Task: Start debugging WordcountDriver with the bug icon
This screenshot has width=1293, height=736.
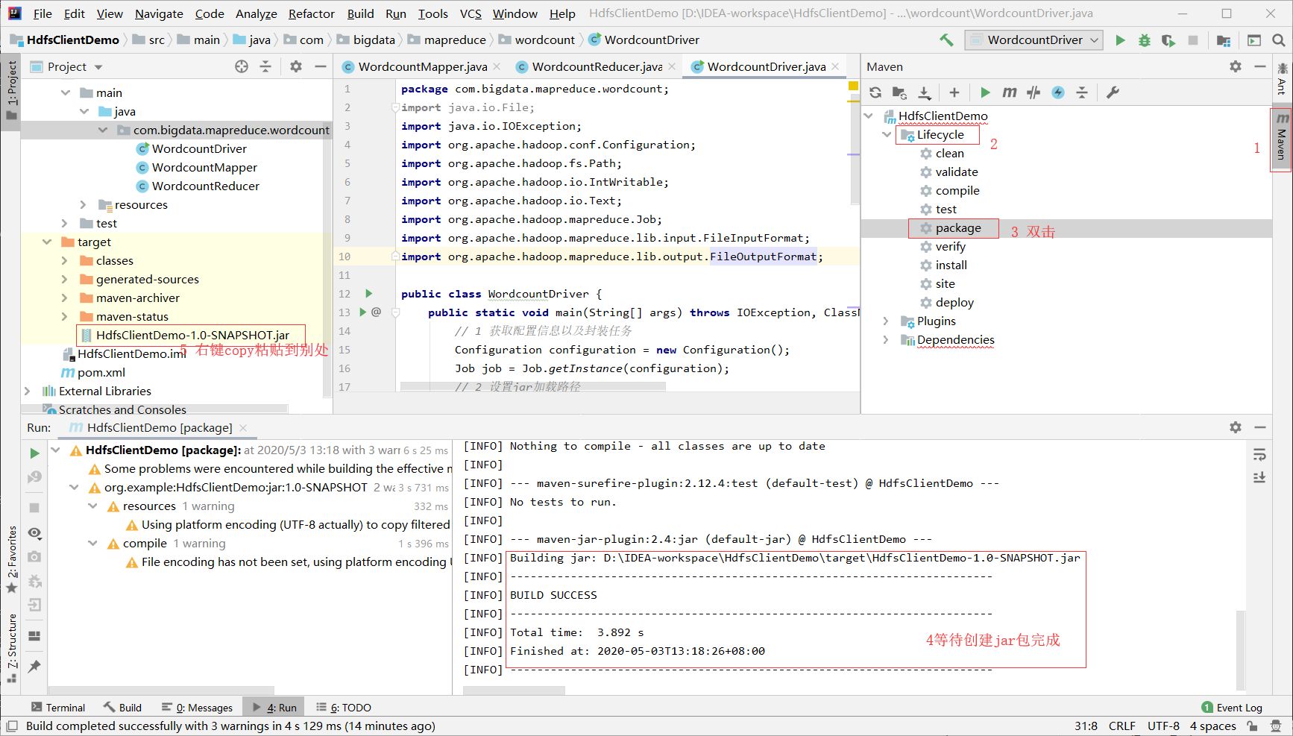Action: [1144, 40]
